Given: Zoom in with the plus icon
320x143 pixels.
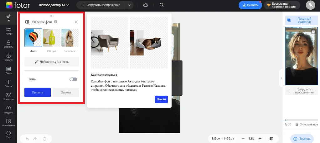Looking at the screenshot, I should [260, 139].
